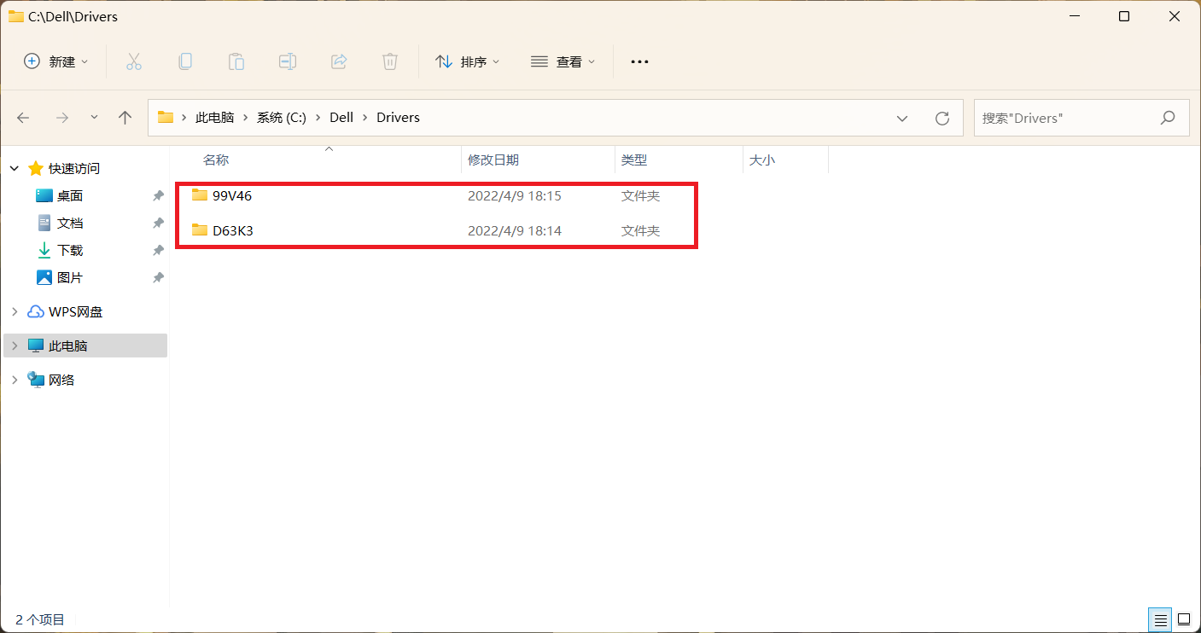Open 下载 in quick access

coord(70,250)
